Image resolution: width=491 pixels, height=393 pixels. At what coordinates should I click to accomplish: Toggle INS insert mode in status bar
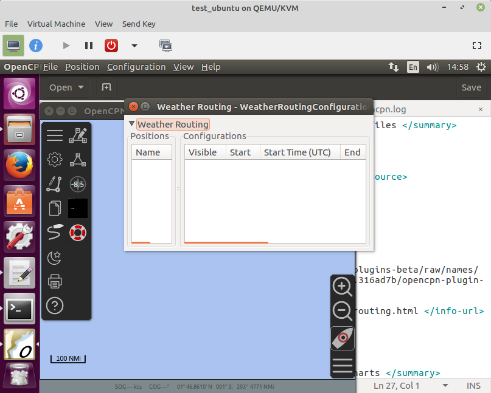pos(473,386)
